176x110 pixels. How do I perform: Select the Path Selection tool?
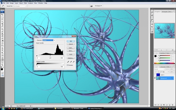point(2,53)
